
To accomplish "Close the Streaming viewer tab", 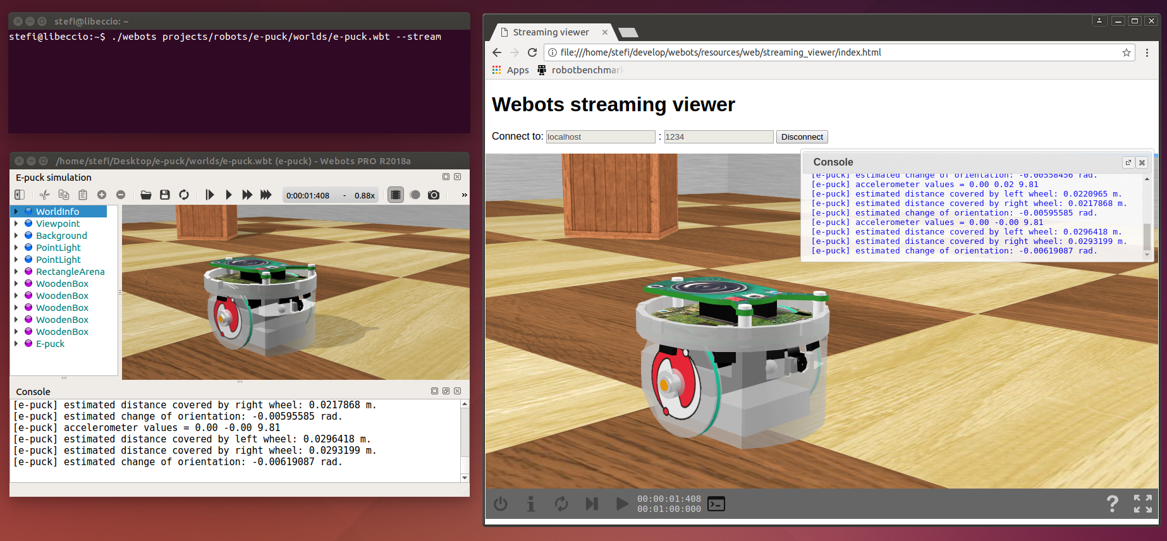I will [x=605, y=32].
